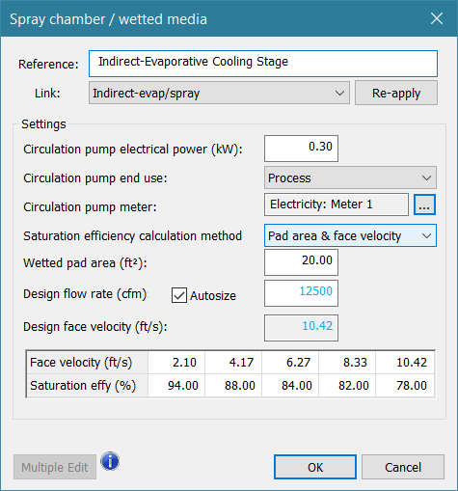Select the 2.10 face velocity cell
Image resolution: width=458 pixels, height=491 pixels.
coord(176,363)
